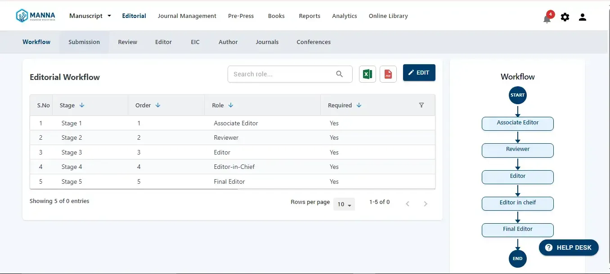The height and width of the screenshot is (274, 610).
Task: Click Stage 2 cell in table
Action: click(72, 137)
